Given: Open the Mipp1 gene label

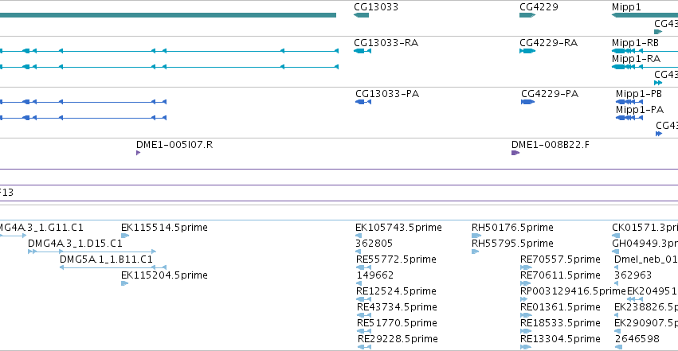Looking at the screenshot, I should (x=626, y=7).
